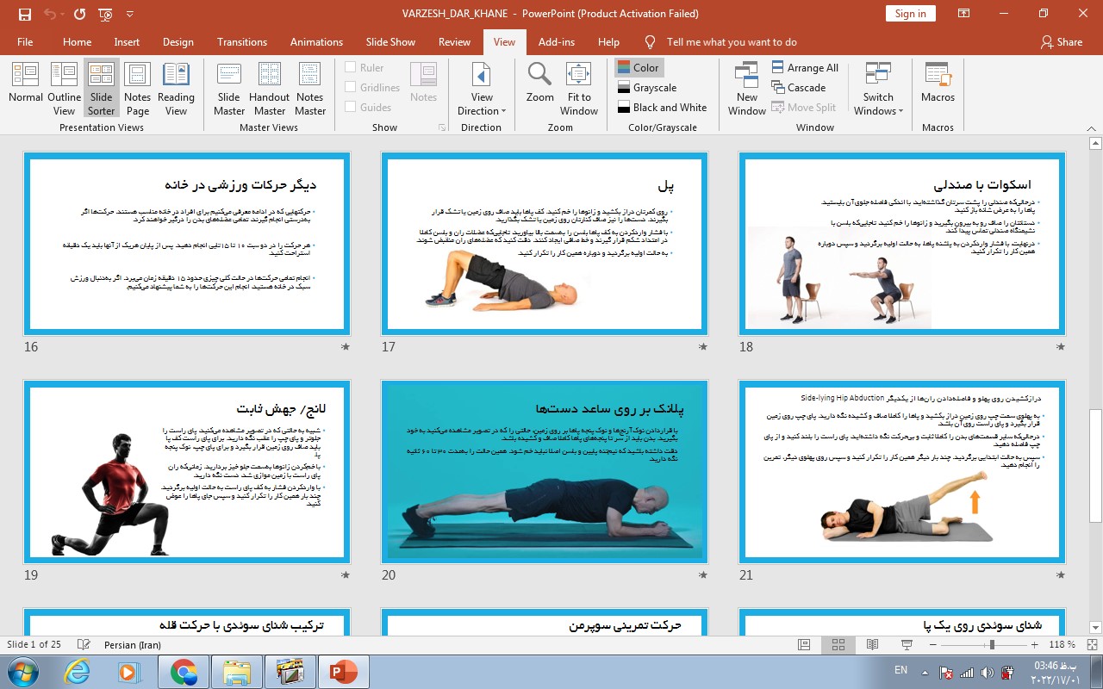1103x689 pixels.
Task: Enable the Ruler checkbox
Action: [x=351, y=68]
